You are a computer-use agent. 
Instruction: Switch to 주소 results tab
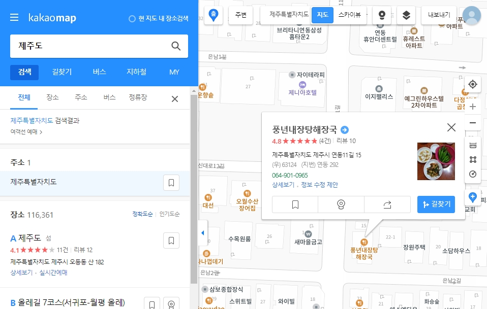81,97
